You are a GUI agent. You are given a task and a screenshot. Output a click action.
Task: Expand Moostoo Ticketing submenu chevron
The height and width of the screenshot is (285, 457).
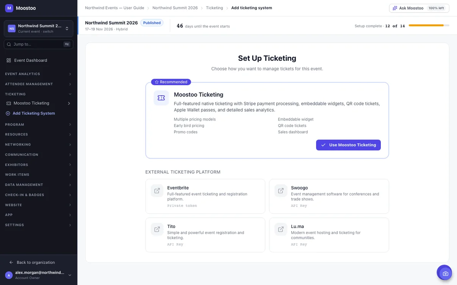[x=69, y=103]
